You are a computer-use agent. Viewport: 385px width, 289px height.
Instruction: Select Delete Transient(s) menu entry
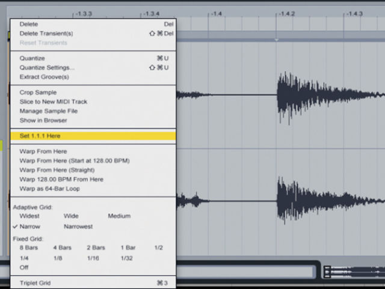[93, 34]
